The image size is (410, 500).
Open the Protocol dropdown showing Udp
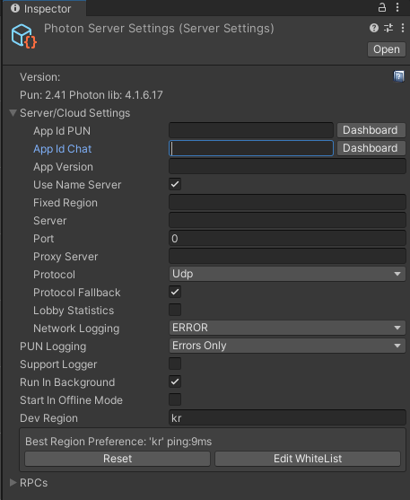point(287,274)
